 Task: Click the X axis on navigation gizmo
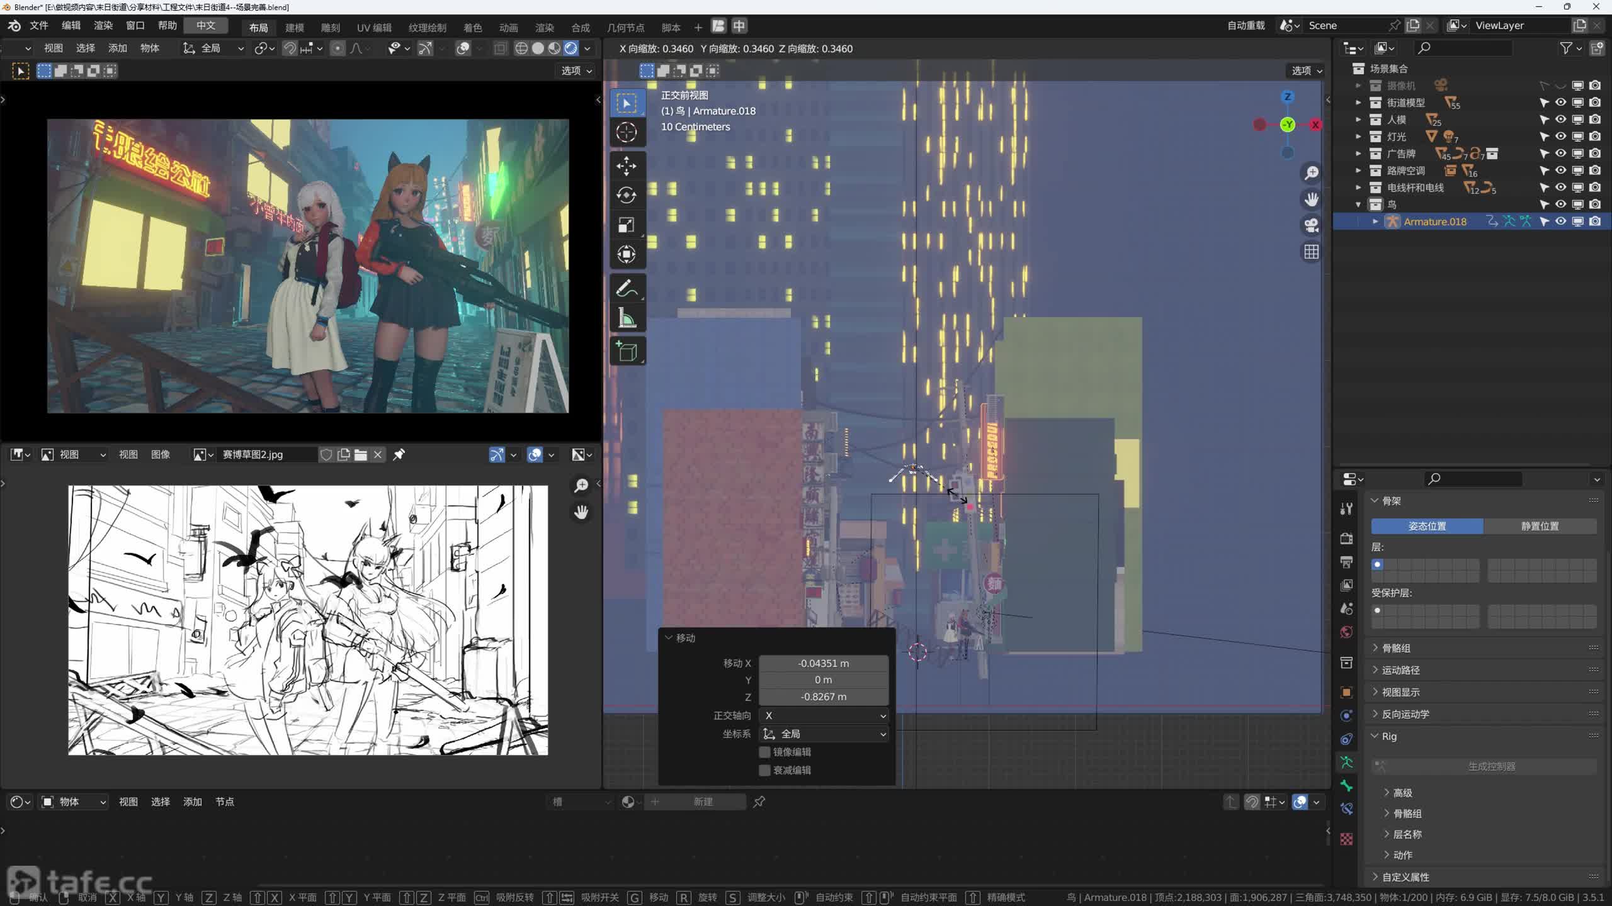click(1315, 125)
